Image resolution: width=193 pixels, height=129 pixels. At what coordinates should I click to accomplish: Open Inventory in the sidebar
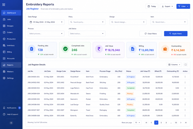click(11, 45)
